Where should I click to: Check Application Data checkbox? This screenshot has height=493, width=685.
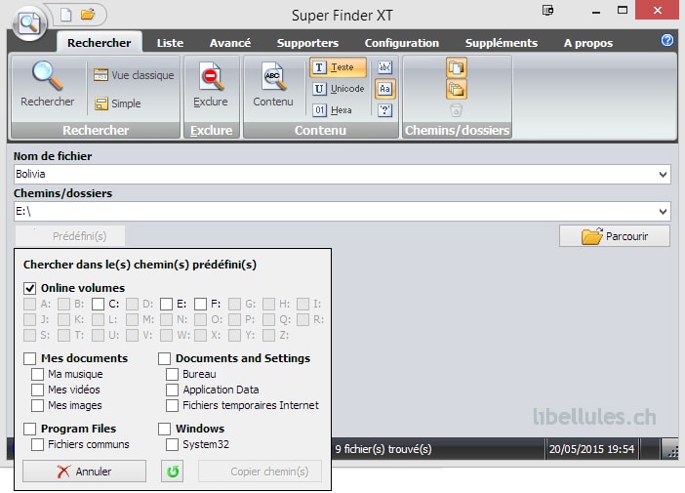pyautogui.click(x=172, y=390)
